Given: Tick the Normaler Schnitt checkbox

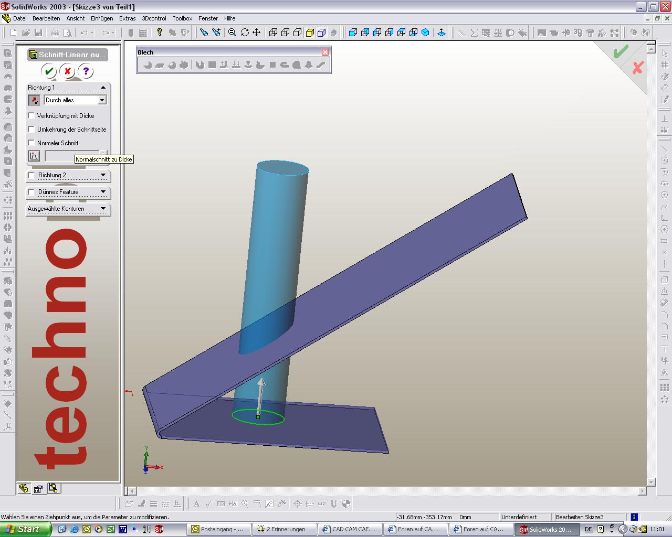Looking at the screenshot, I should tap(31, 143).
